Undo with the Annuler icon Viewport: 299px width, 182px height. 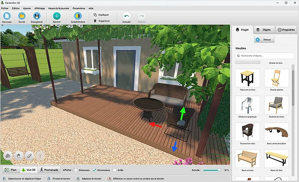point(126,16)
